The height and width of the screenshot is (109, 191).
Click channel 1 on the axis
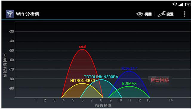point(36,100)
